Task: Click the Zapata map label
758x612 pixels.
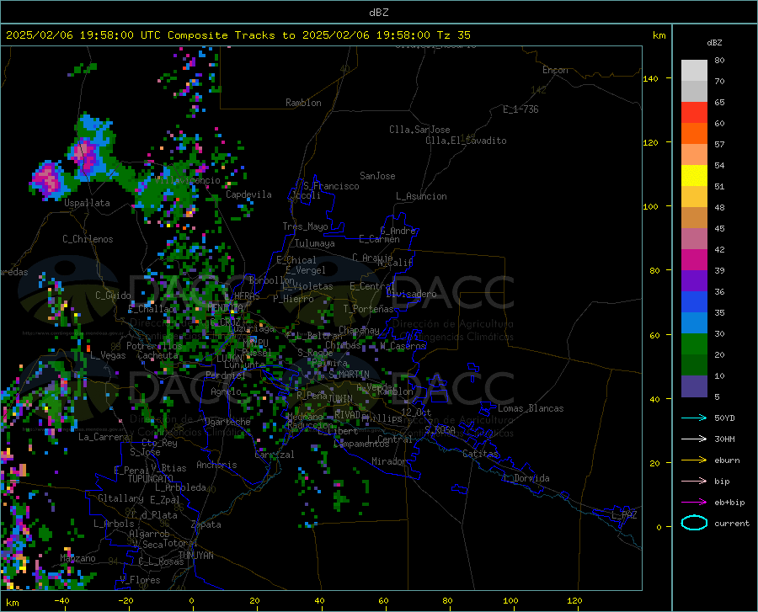Action: 206,524
